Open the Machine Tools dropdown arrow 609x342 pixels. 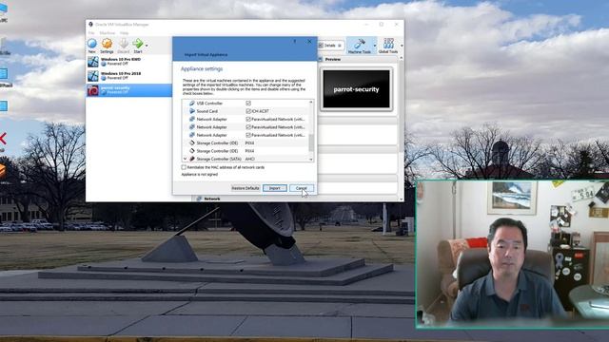point(375,46)
